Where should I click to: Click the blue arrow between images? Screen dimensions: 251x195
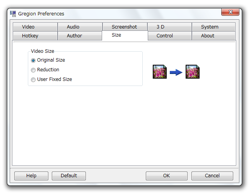click(x=176, y=72)
